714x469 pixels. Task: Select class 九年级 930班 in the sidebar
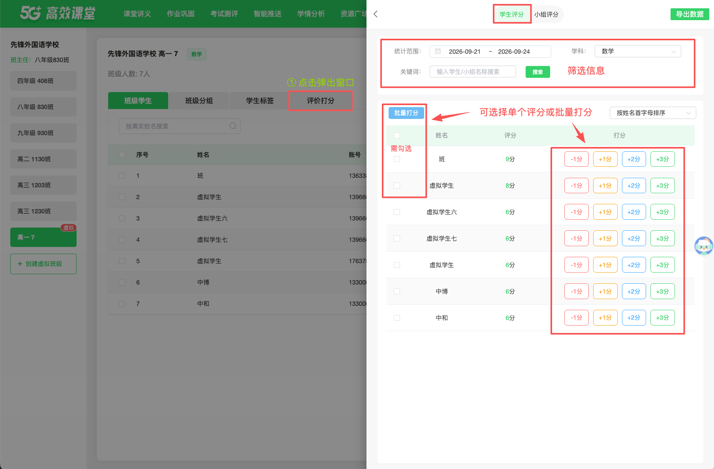(43, 133)
